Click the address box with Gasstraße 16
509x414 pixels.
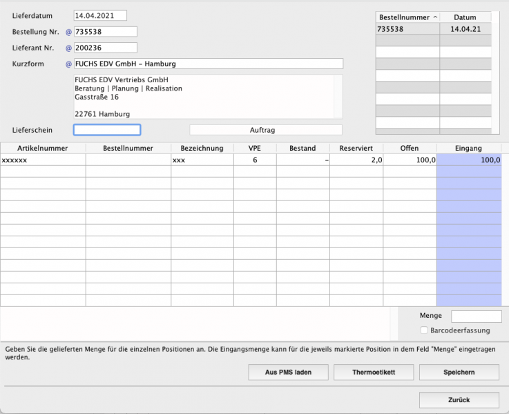tap(207, 97)
